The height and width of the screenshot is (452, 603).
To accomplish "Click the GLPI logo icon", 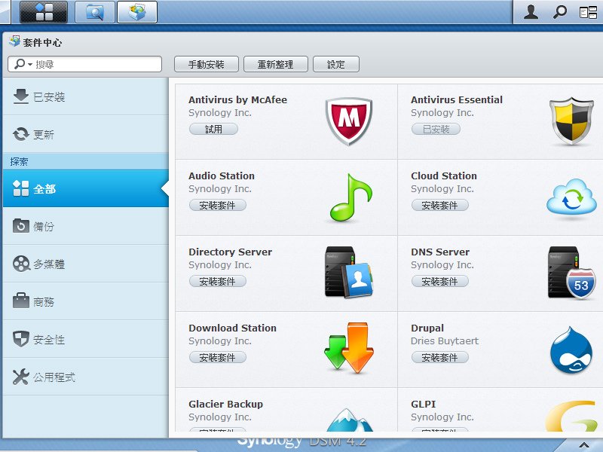I will tap(571, 417).
